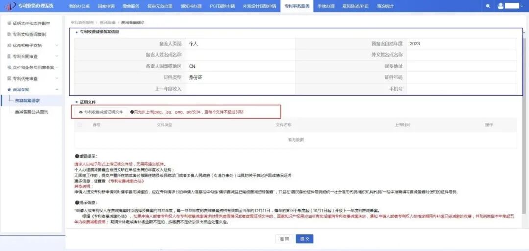The height and width of the screenshot is (251, 529).
Task: Click the user avatar icon in header
Action: [500, 6]
